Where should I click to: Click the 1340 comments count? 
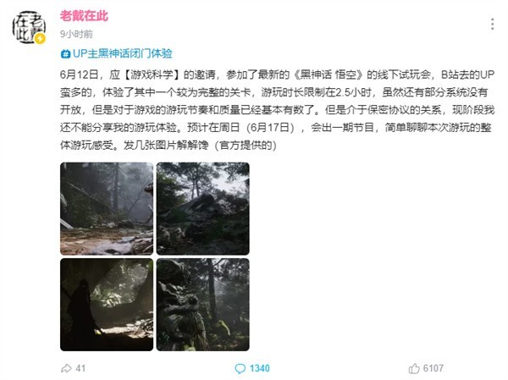(x=260, y=368)
